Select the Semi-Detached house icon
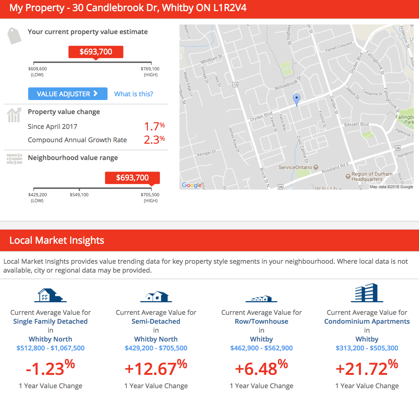Viewport: 419px width, 403px height. point(156,297)
